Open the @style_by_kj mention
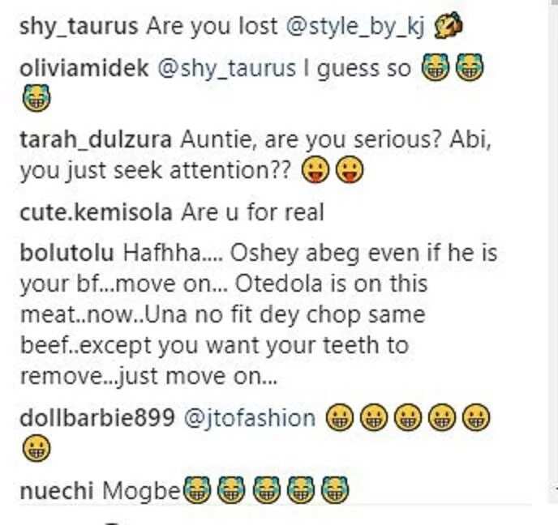The height and width of the screenshot is (525, 558). [355, 27]
